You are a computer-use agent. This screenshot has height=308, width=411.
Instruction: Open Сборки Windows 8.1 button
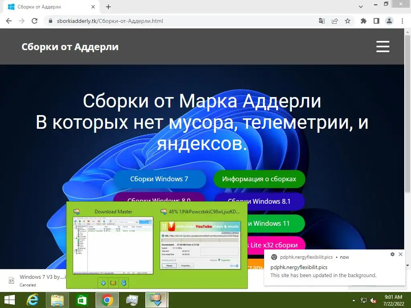coord(259,201)
